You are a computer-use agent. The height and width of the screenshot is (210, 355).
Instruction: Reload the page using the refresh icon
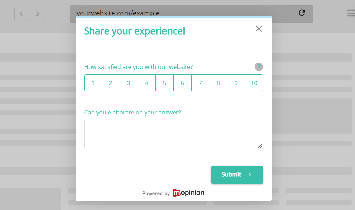(302, 13)
